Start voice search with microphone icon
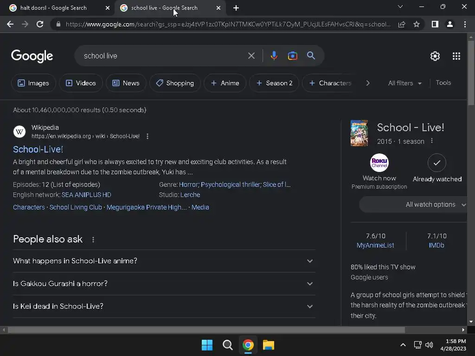Viewport: 475px width, 356px height. pos(274,56)
